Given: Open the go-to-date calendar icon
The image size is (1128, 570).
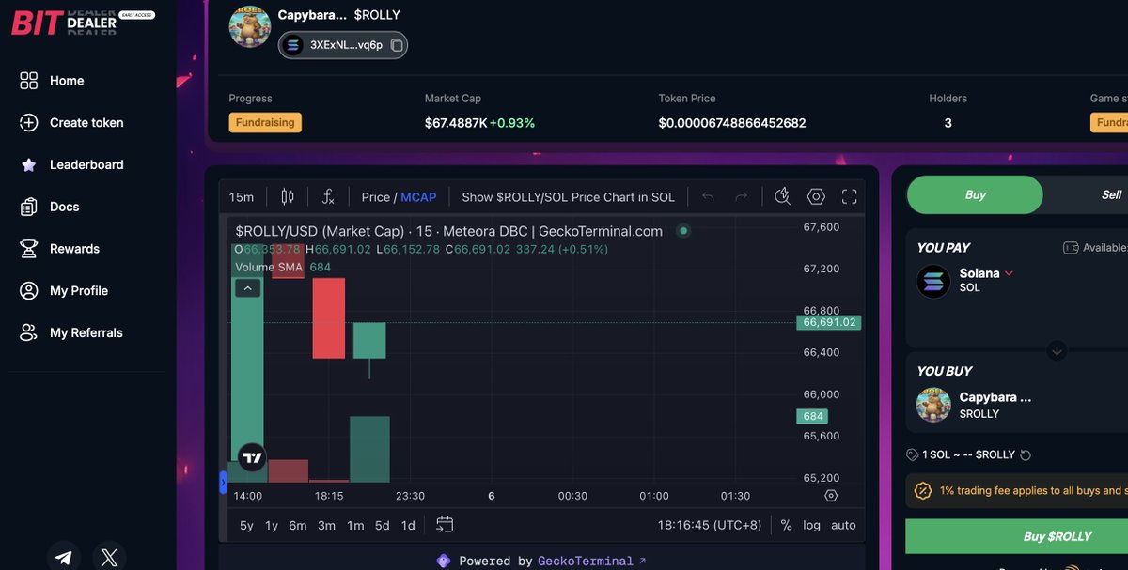Looking at the screenshot, I should [445, 525].
